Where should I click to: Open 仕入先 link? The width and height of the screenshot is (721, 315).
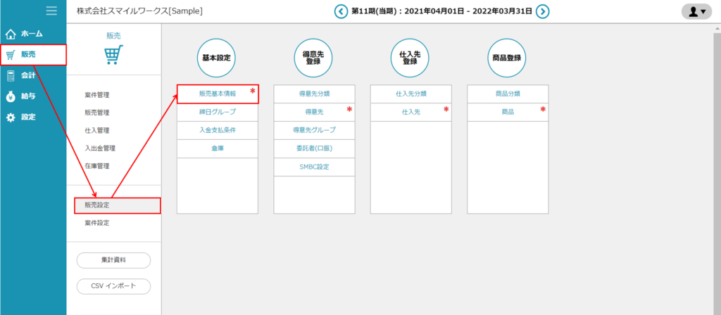(411, 112)
